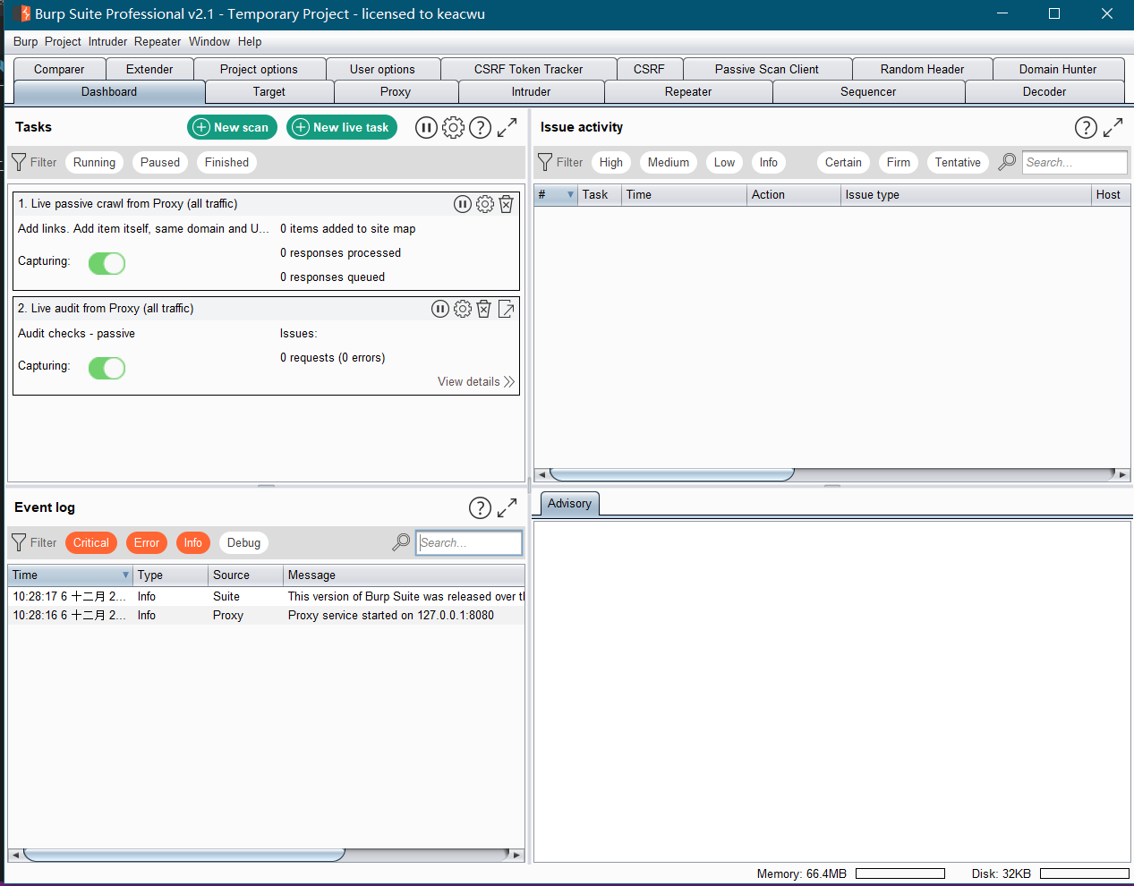Click the Memory usage bar in the status bar
This screenshot has height=886, width=1134.
pyautogui.click(x=900, y=873)
